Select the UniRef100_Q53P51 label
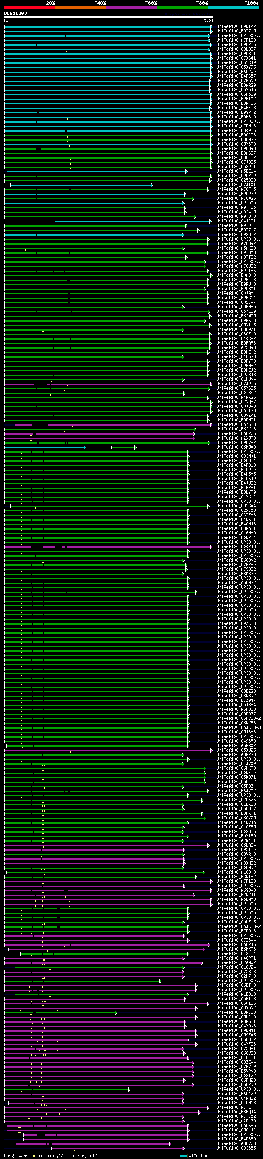Viewport: 263px width, 1159px height. point(236,167)
